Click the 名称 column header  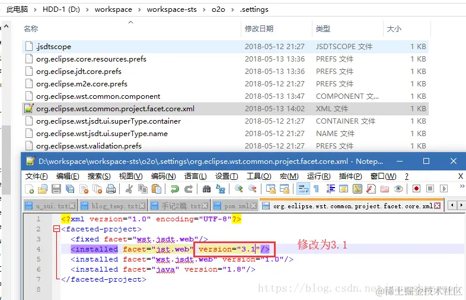click(31, 29)
